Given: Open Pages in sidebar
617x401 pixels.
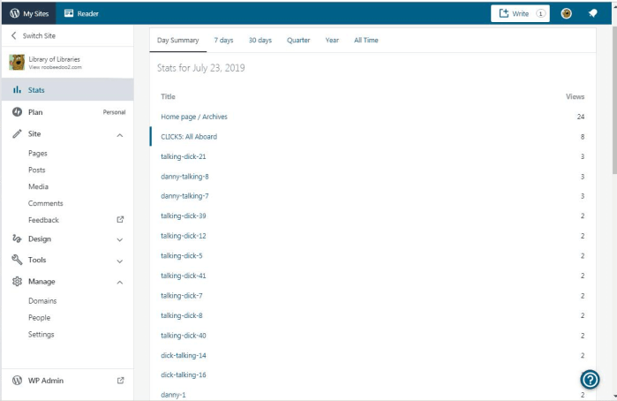Looking at the screenshot, I should pyautogui.click(x=38, y=153).
